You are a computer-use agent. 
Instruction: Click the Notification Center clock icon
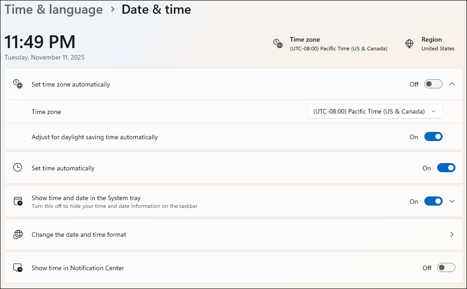tap(17, 267)
